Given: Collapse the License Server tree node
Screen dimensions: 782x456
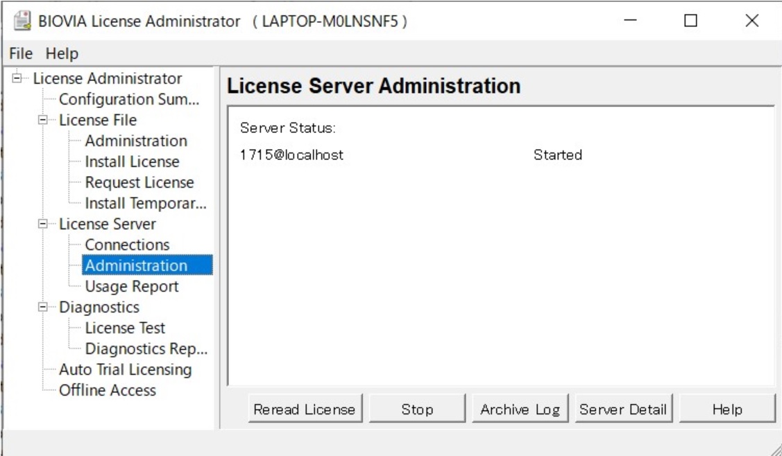Looking at the screenshot, I should click(43, 225).
